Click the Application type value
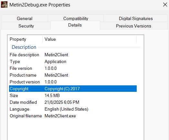Viewport: 169px width, 140px height. [x=55, y=61]
